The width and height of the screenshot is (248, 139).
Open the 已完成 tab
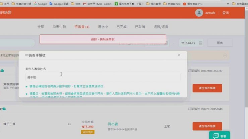point(121,27)
